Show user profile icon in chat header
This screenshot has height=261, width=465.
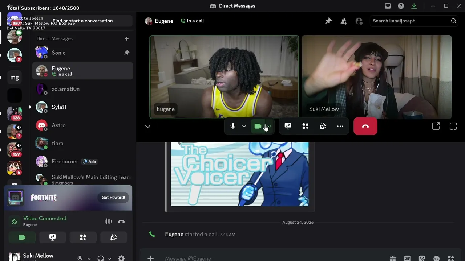[x=359, y=21]
